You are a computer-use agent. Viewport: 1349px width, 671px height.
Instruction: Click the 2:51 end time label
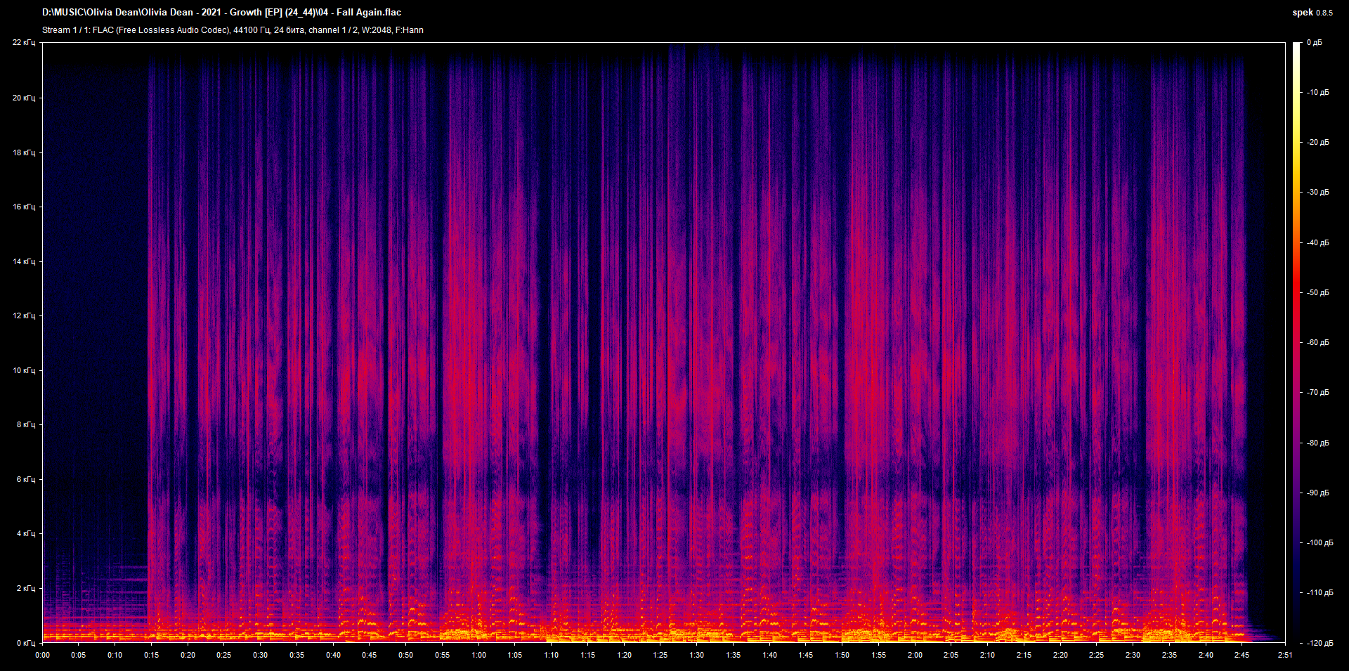tap(1285, 655)
